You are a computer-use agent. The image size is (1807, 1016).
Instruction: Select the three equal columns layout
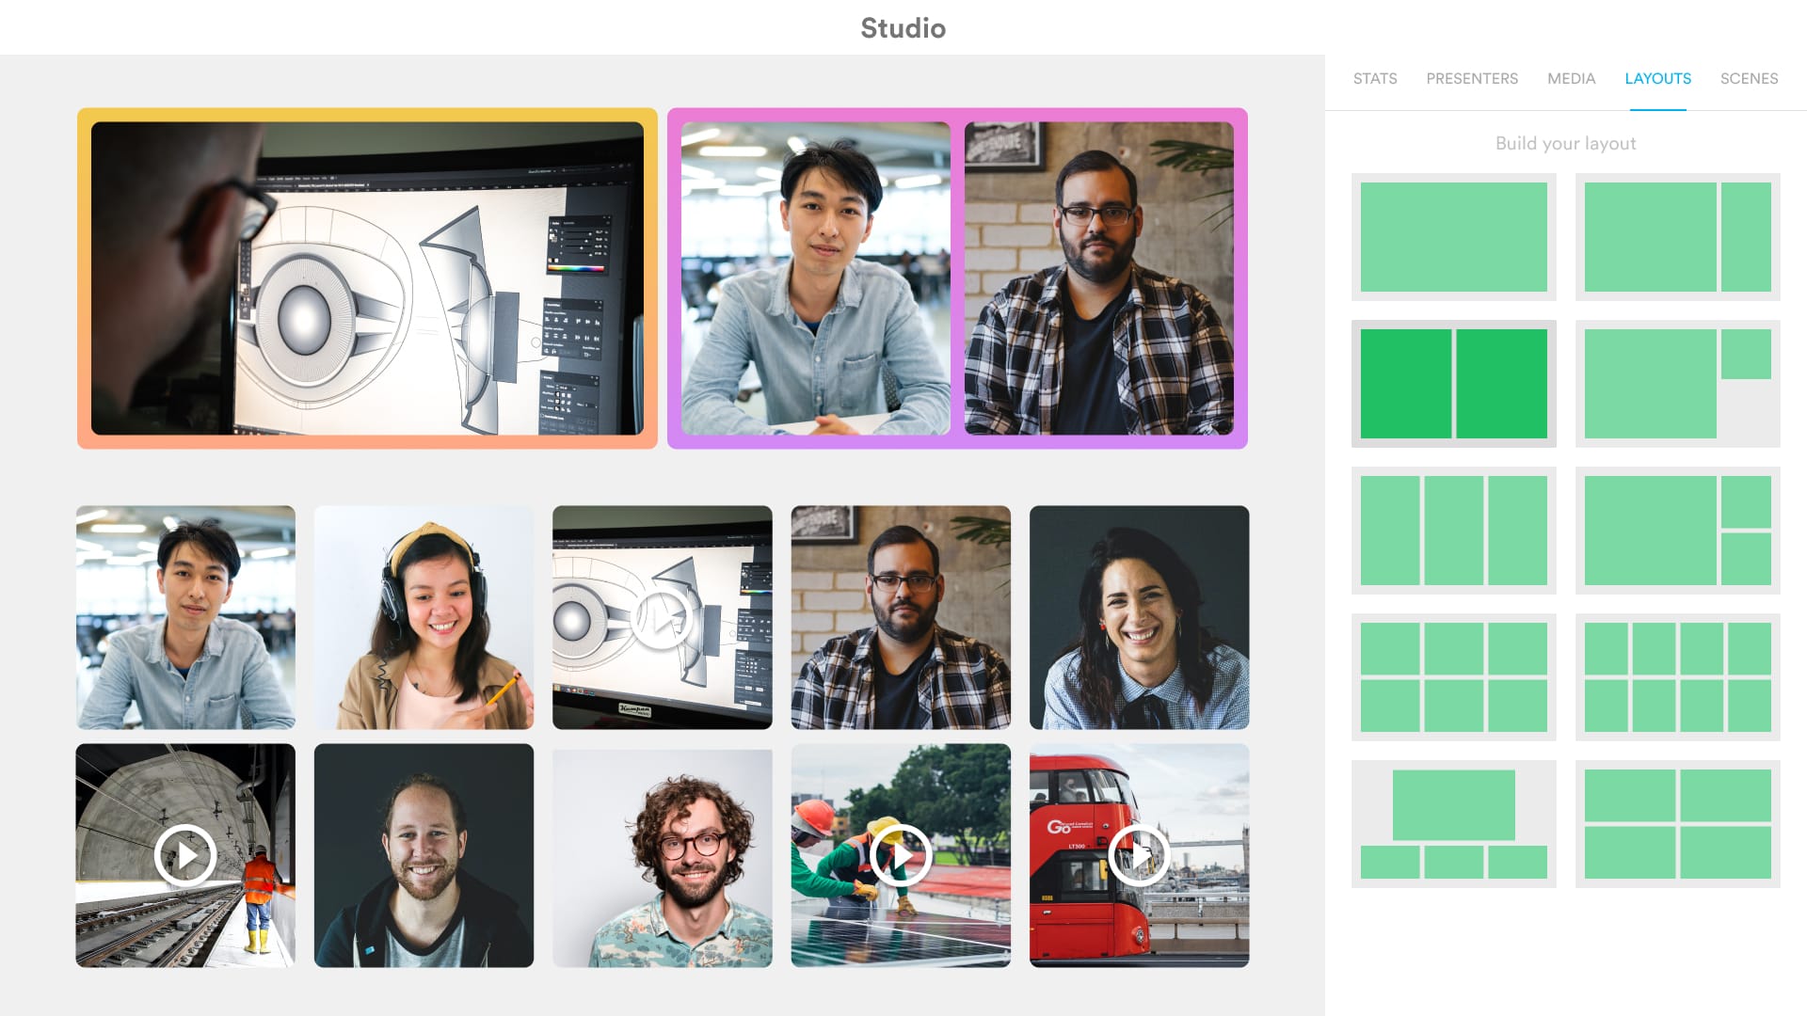coord(1453,531)
